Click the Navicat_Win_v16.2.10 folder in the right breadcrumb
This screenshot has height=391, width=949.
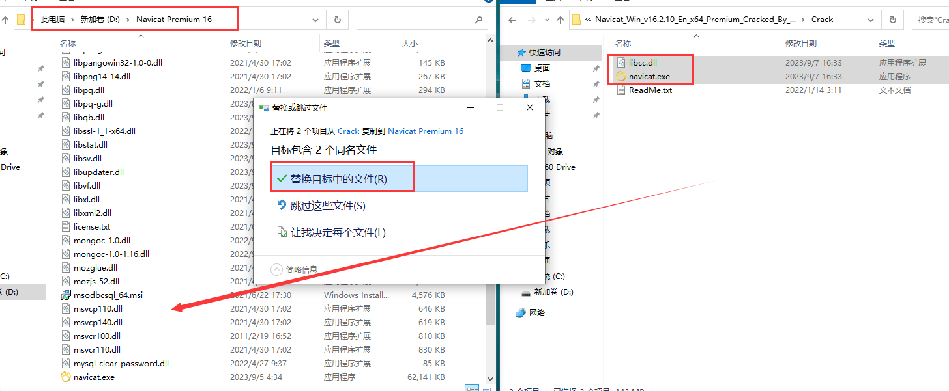[695, 20]
